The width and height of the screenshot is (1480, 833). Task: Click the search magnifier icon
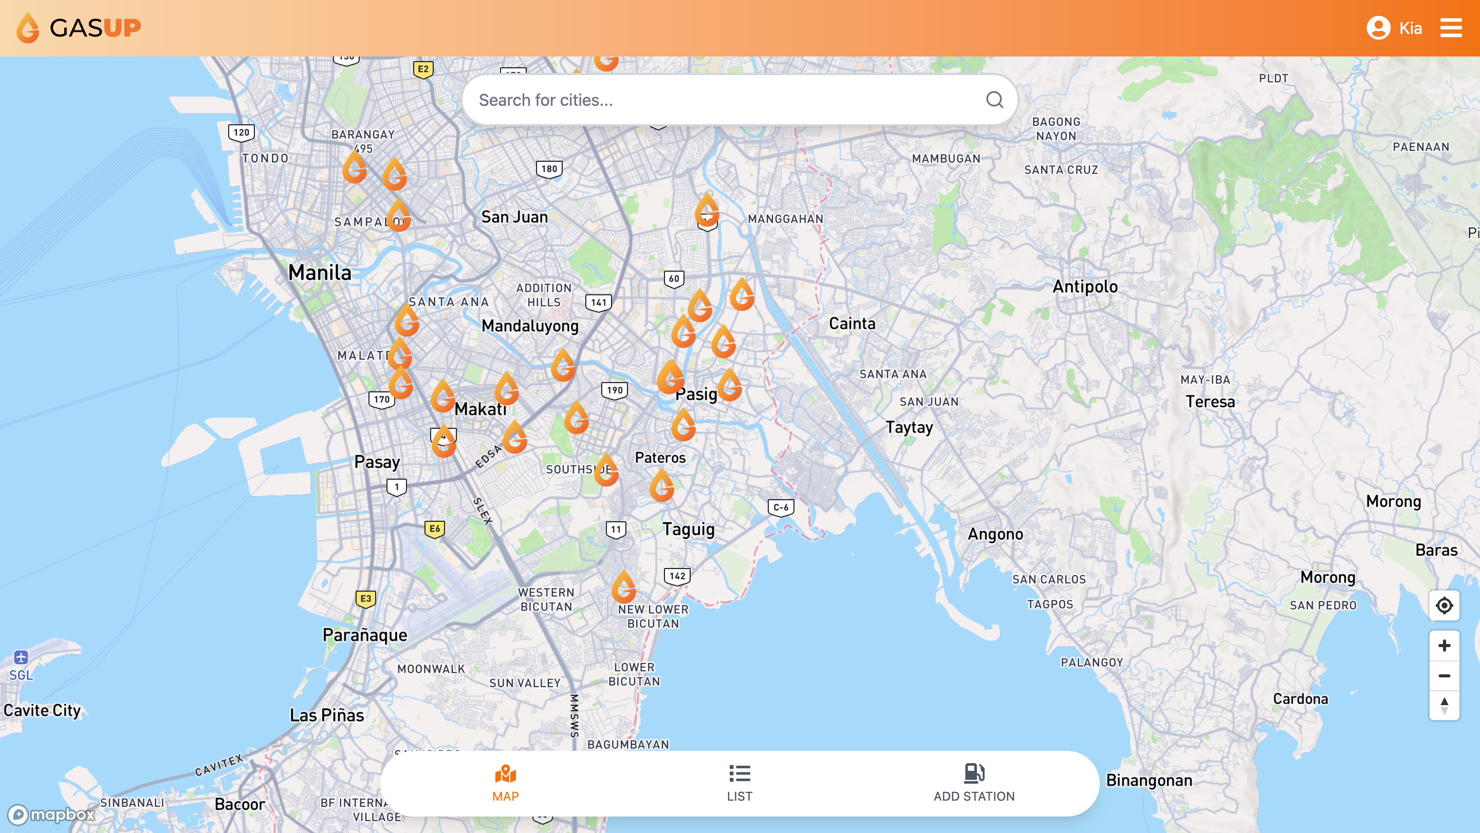coord(994,100)
